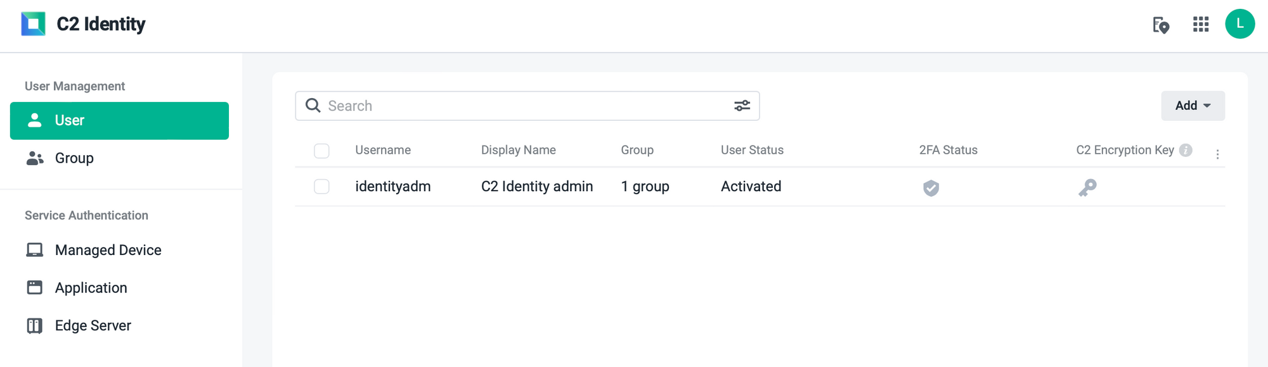Click the Edge Server icon
Image resolution: width=1268 pixels, height=367 pixels.
coord(35,325)
